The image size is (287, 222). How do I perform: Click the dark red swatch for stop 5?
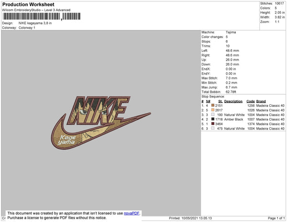pos(213,124)
